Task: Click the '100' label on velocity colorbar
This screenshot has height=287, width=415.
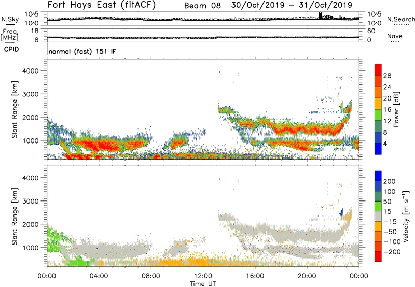Action: tap(390, 192)
